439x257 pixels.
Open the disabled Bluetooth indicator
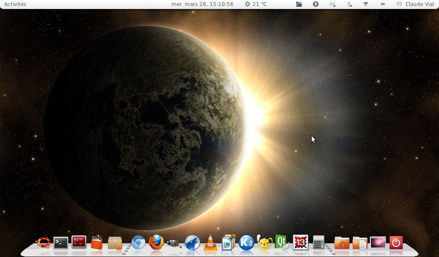coord(349,4)
